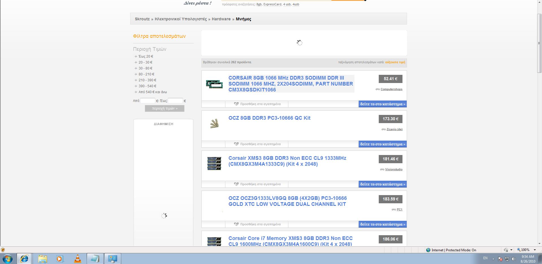
Task: Open the CORSAIR 8GB 1066 MHz DDR3 SODIMM title
Action: point(291,84)
